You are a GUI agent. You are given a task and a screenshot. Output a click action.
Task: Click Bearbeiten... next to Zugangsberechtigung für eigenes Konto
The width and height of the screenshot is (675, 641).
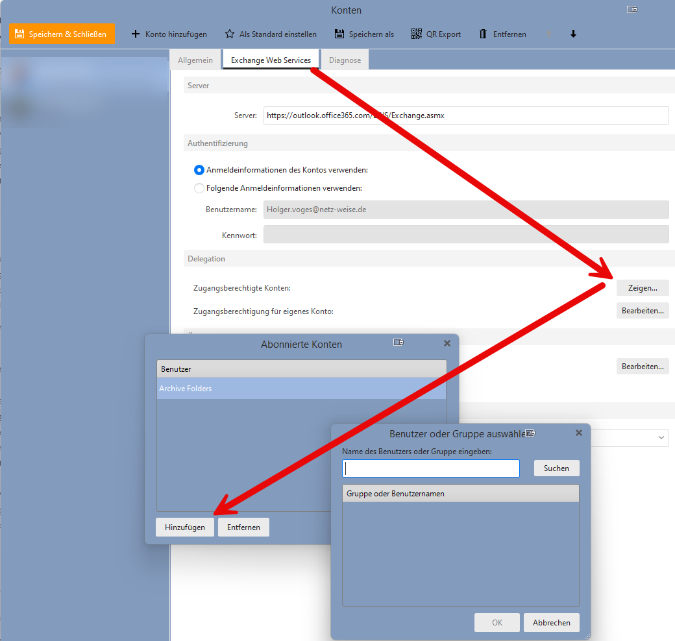(643, 311)
